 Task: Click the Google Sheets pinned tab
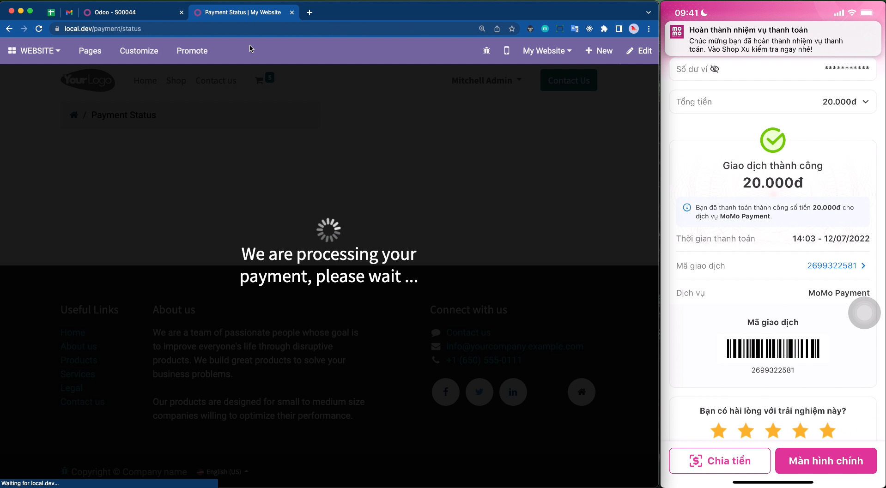click(51, 12)
